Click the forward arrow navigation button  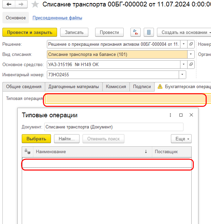[21, 4]
